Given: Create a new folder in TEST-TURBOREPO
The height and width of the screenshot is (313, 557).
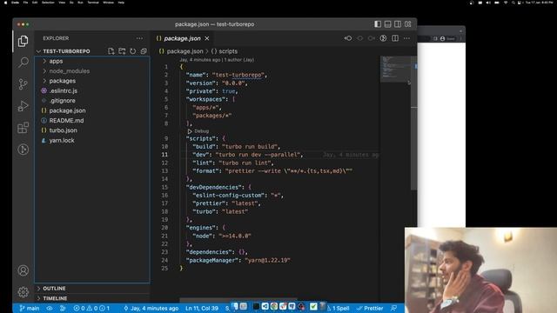Looking at the screenshot, I should [122, 51].
